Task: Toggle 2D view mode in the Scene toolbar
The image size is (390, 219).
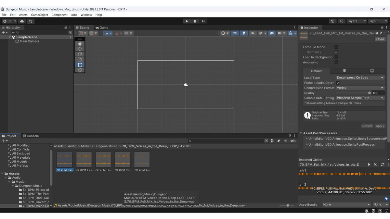Action: point(235,33)
